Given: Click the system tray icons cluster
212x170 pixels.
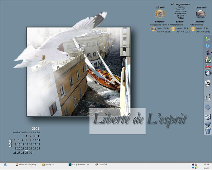Looking at the screenshot, I should (x=195, y=166).
